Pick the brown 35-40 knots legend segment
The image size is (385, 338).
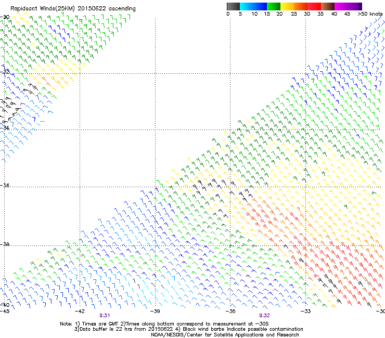(x=328, y=6)
